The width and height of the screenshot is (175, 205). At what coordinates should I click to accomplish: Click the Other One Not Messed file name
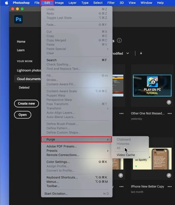click(x=148, y=114)
